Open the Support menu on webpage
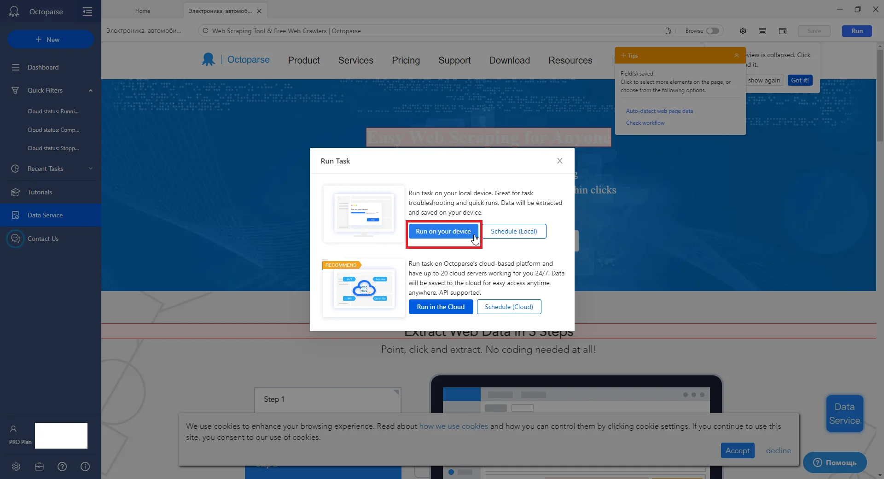This screenshot has height=479, width=884. click(x=454, y=60)
